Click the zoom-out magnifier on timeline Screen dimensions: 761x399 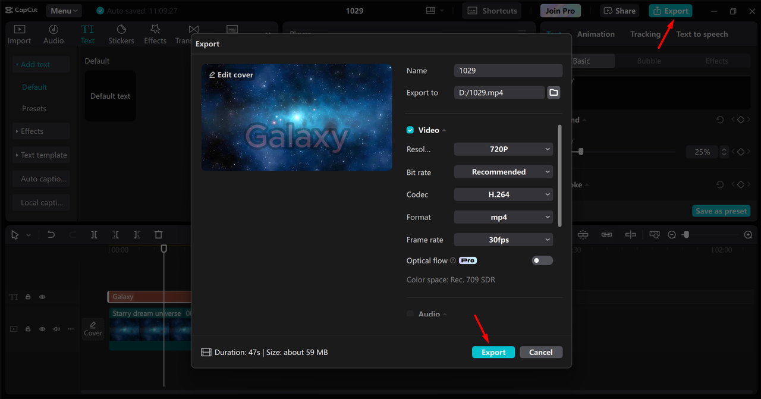pos(672,235)
